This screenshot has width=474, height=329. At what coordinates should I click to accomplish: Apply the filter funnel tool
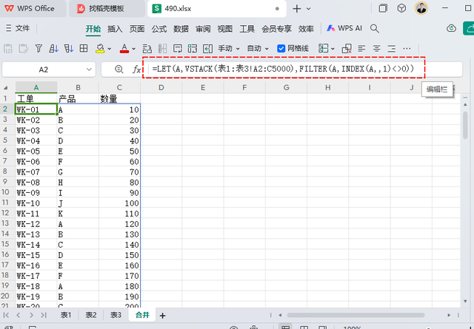coord(39,48)
